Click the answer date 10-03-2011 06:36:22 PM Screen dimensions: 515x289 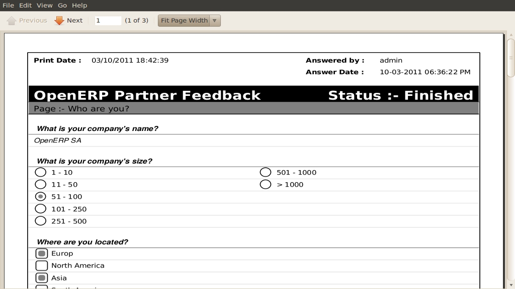pos(425,72)
